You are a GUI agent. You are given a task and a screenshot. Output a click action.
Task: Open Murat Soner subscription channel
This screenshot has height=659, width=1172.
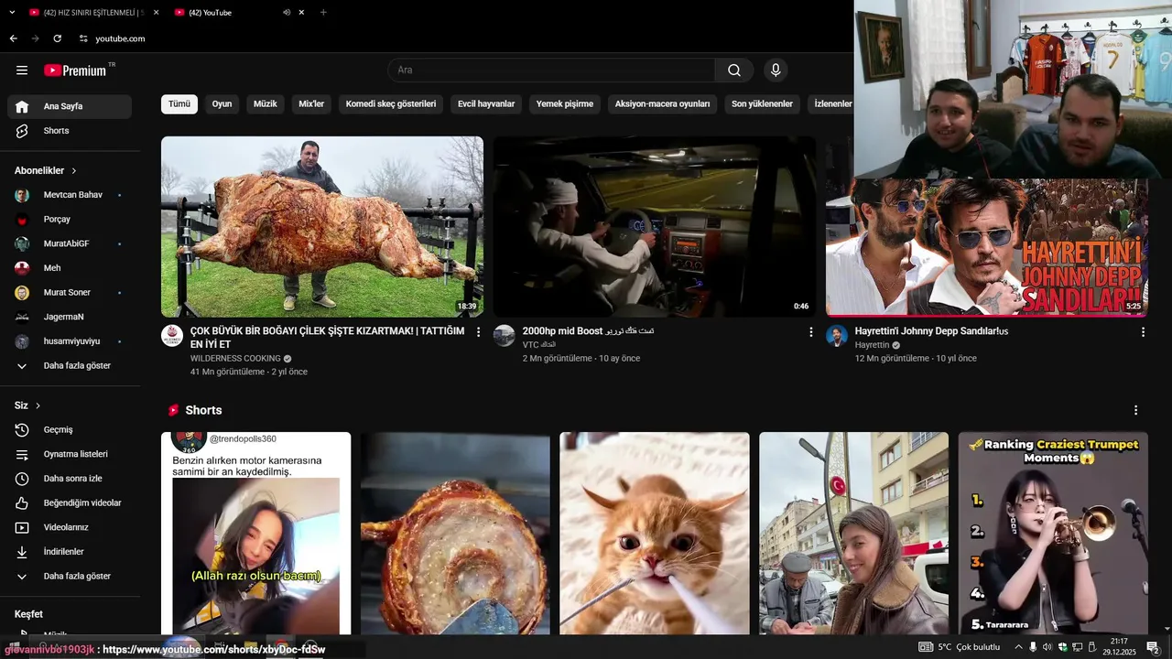70,293
